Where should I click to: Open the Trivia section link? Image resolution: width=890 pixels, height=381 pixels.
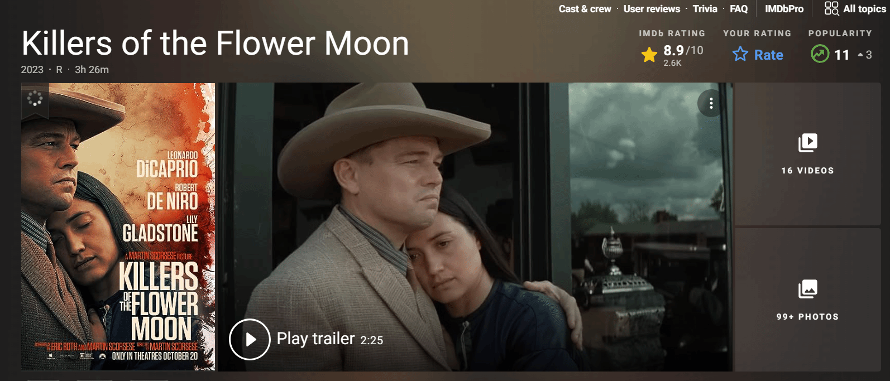pyautogui.click(x=705, y=9)
